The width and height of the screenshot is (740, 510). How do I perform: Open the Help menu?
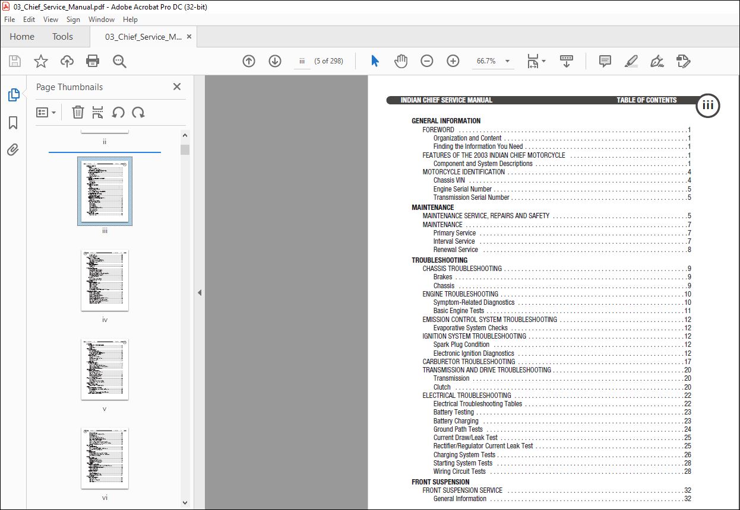tap(130, 20)
